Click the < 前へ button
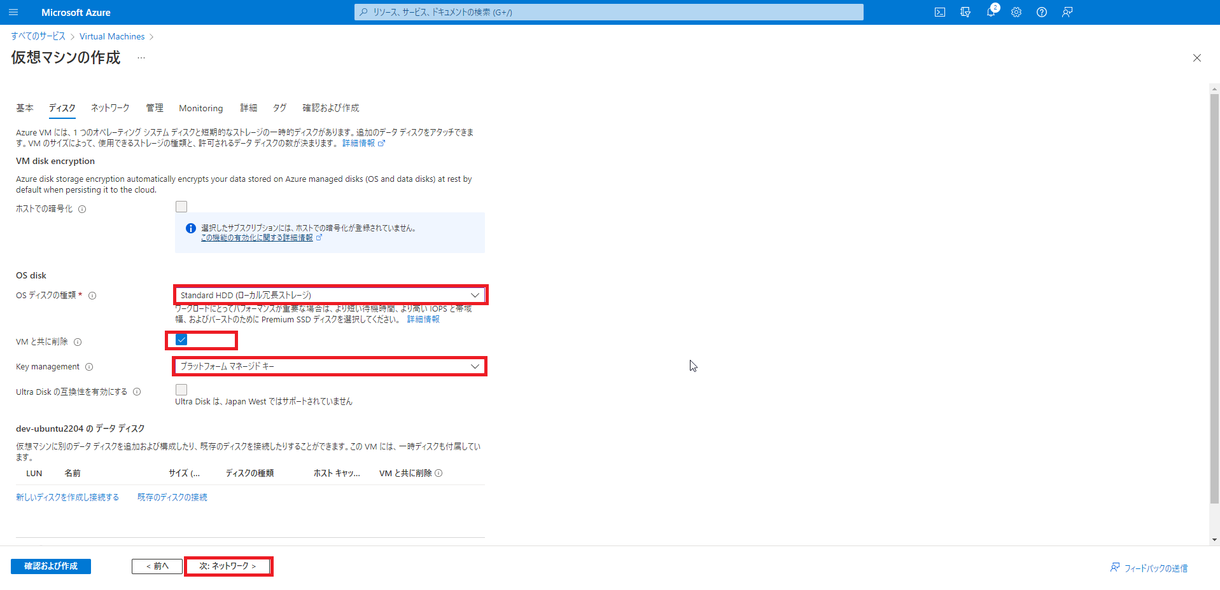The image size is (1220, 590). click(x=157, y=566)
